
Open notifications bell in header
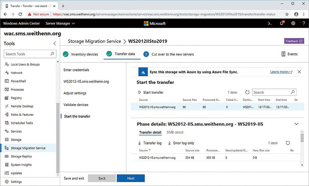[x=282, y=23]
